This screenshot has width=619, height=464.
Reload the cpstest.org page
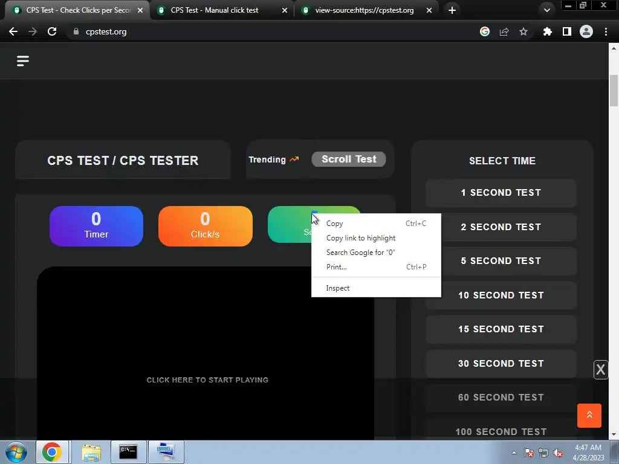[x=52, y=31]
